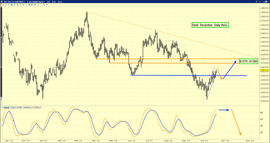This screenshot has height=143, width=270.
Task: Select the $1270-$1280 target label
Action: (x=248, y=61)
